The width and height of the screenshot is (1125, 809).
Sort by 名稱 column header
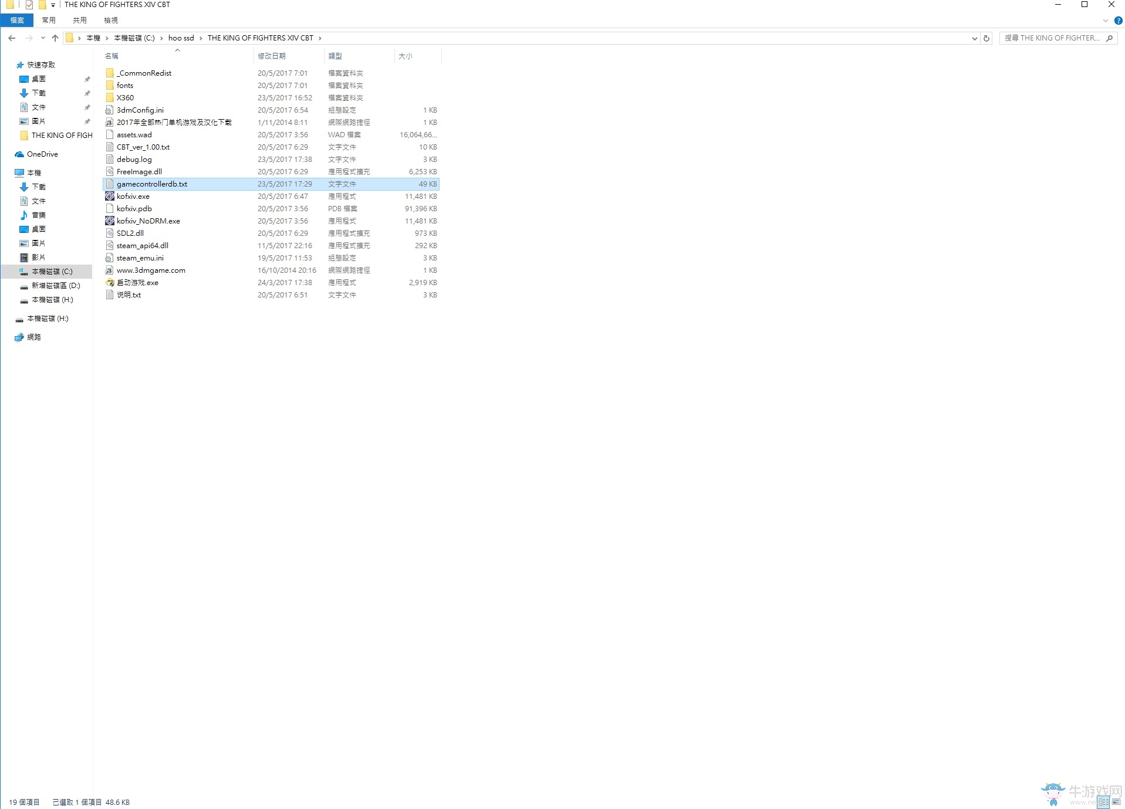(x=177, y=56)
